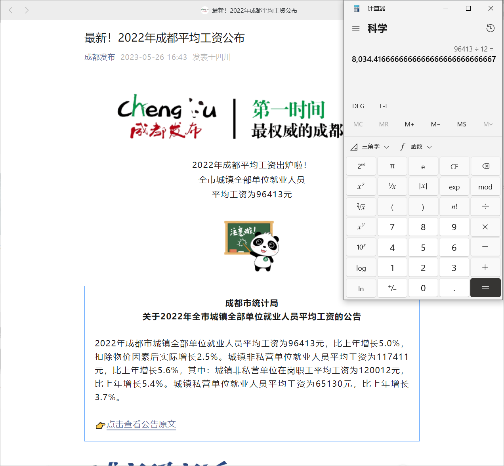Screen dimensions: 504x466
Task: Click the equals key
Action: pyautogui.click(x=485, y=288)
